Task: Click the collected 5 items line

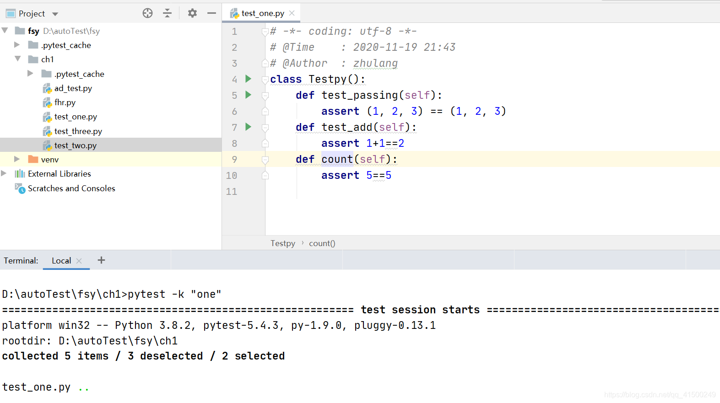Action: 143,356
